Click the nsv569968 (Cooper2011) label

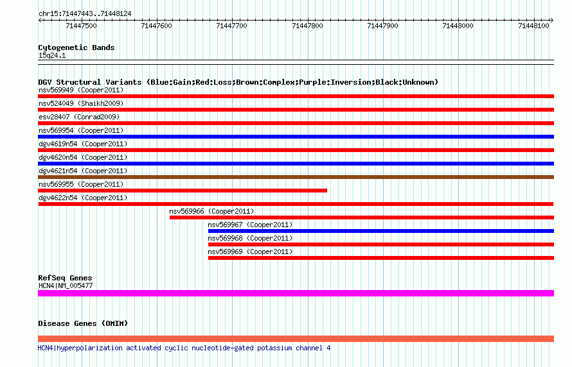(x=250, y=238)
